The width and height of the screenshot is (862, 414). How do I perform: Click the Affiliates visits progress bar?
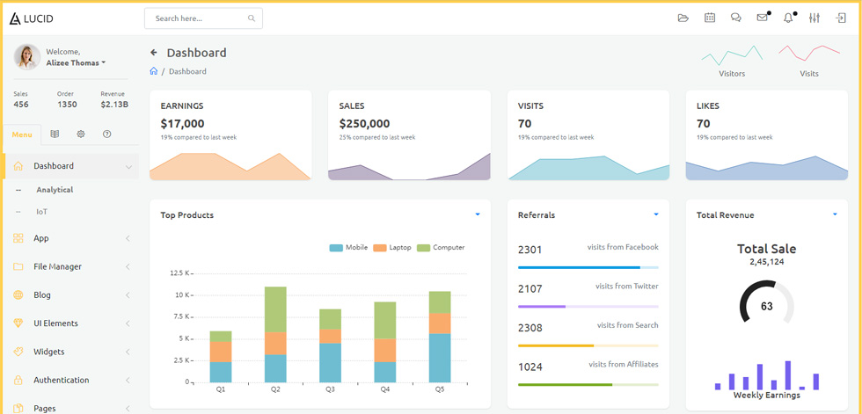coord(588,385)
